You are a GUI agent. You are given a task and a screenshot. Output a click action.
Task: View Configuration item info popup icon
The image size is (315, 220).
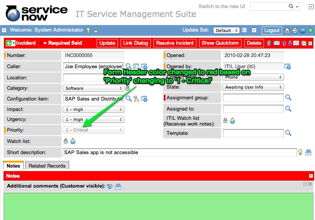(x=144, y=99)
